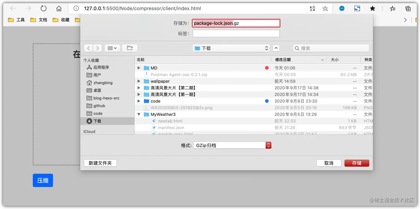This screenshot has width=420, height=209.
Task: Select the code folder in file list
Action: (155, 101)
